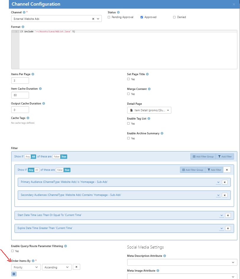Click info icon beside Items Per Page
The width and height of the screenshot is (240, 279).
(x=33, y=74)
